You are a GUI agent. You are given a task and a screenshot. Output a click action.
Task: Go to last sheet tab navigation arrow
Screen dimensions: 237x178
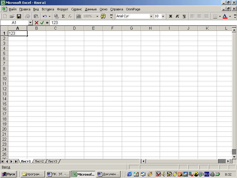(x=16, y=161)
